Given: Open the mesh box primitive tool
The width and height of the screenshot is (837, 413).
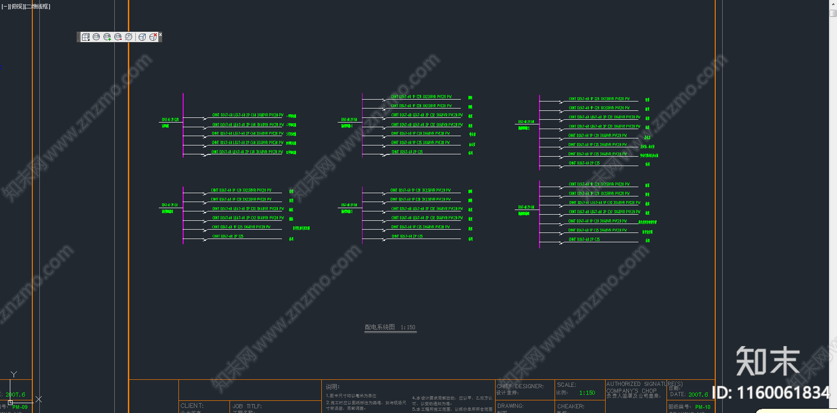Looking at the screenshot, I should click(x=86, y=37).
